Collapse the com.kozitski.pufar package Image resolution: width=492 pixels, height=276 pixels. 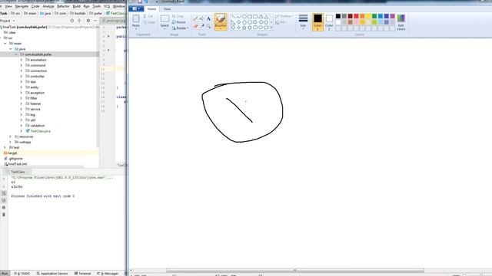[16, 54]
